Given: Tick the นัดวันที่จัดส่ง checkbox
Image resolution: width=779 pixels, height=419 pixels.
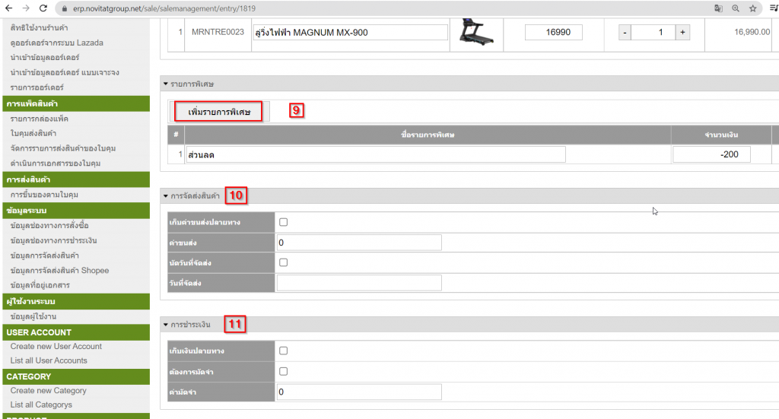Looking at the screenshot, I should 283,262.
